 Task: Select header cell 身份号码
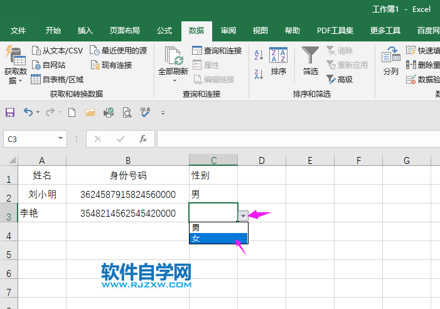tap(128, 175)
